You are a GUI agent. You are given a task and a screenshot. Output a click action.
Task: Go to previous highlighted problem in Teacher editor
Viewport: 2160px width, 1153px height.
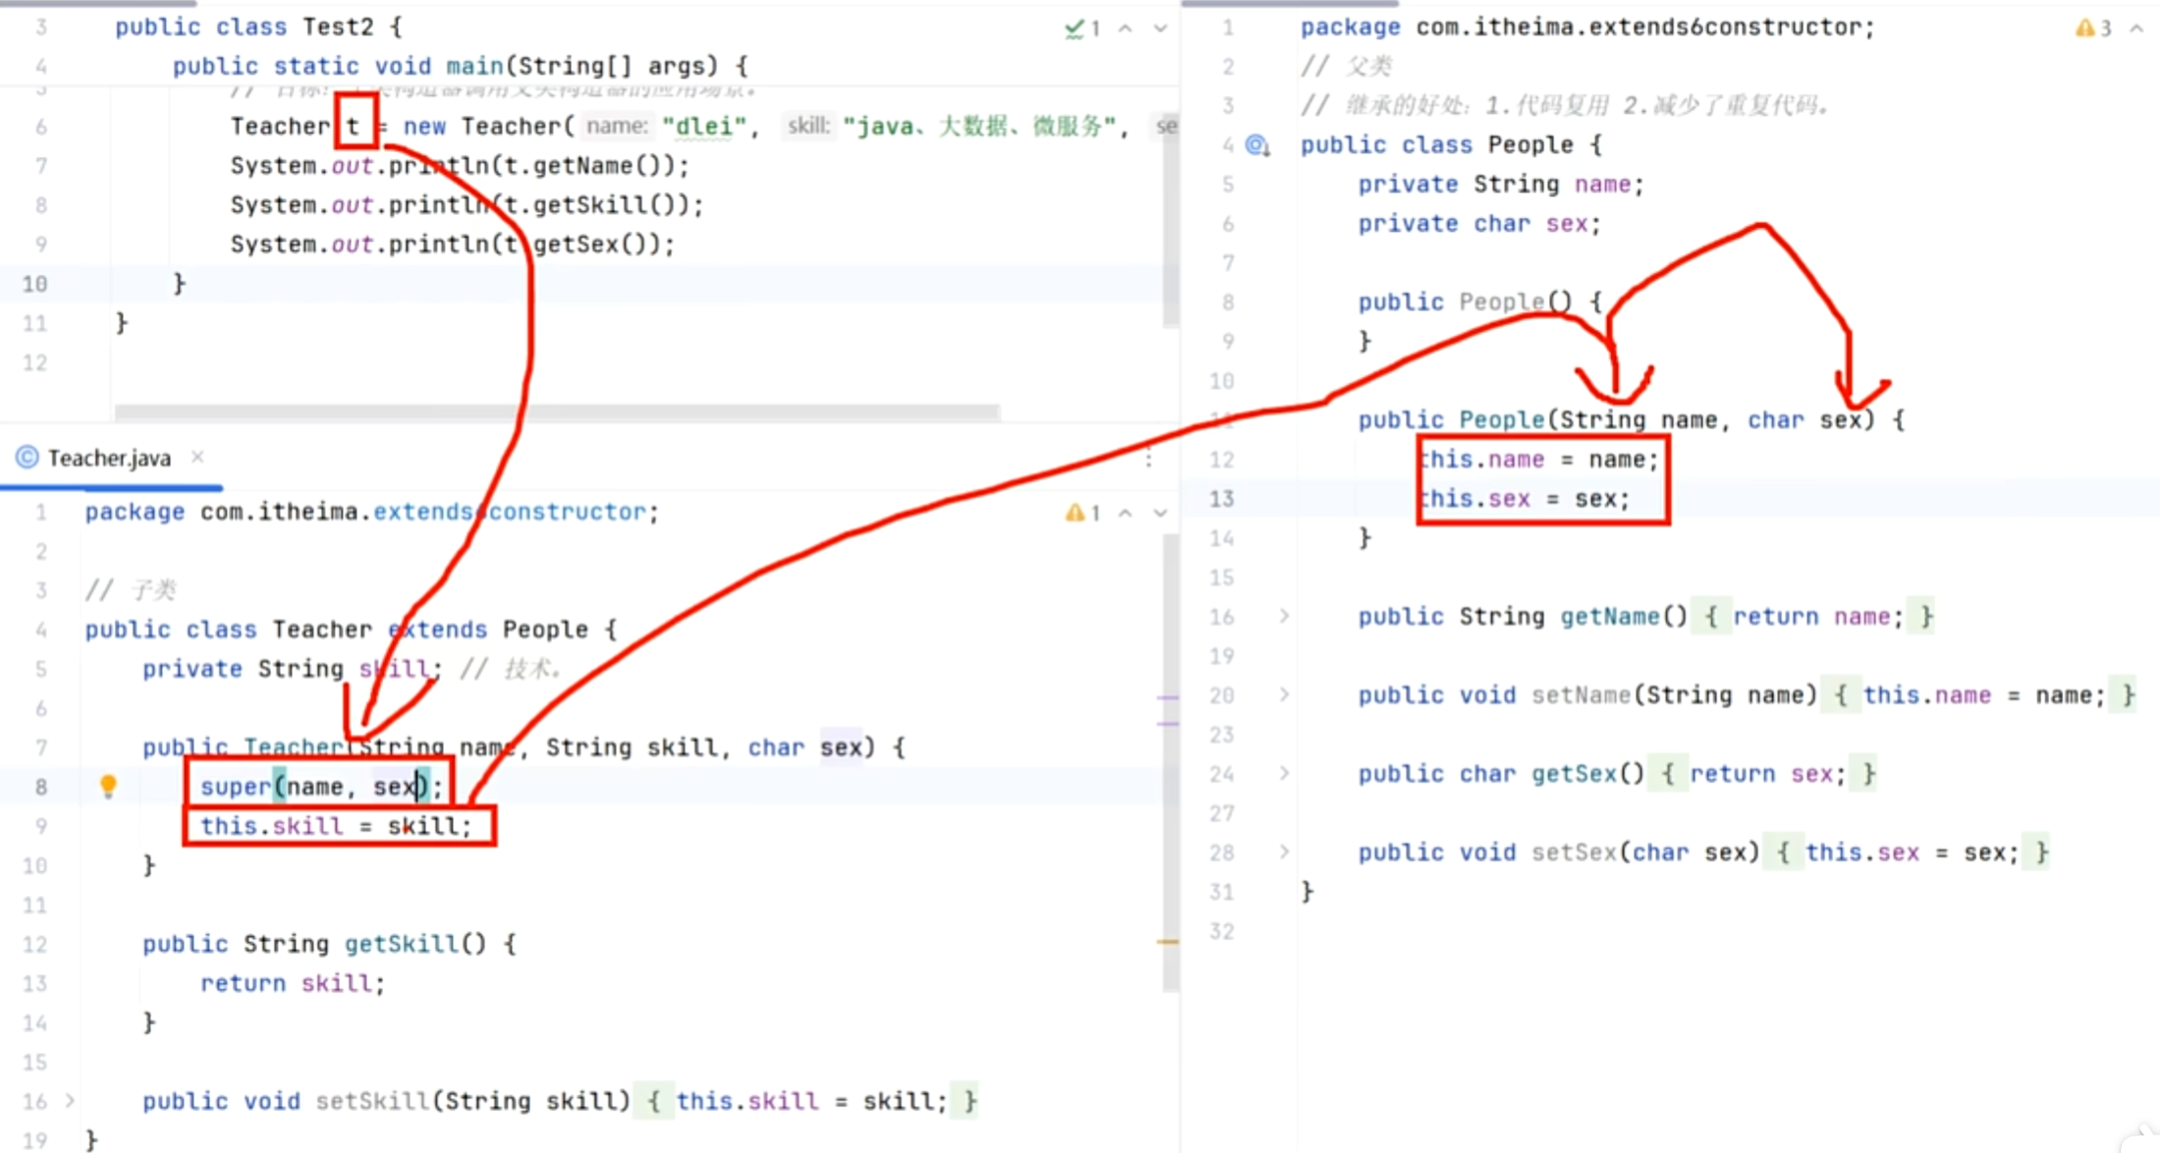1126,513
